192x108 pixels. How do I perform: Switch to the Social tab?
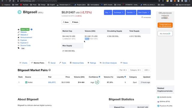pyautogui.click(x=52, y=63)
